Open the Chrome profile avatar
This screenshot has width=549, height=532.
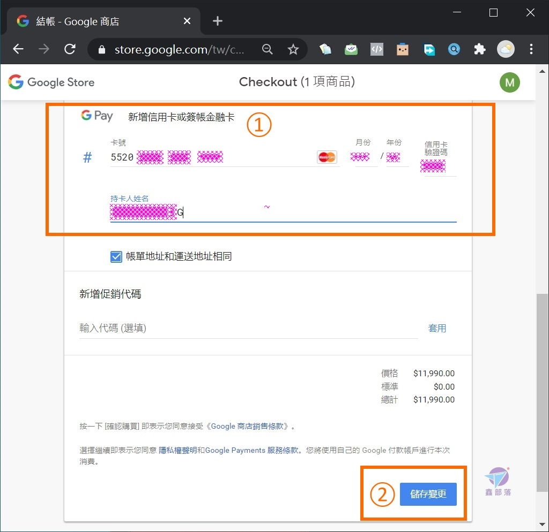point(506,49)
